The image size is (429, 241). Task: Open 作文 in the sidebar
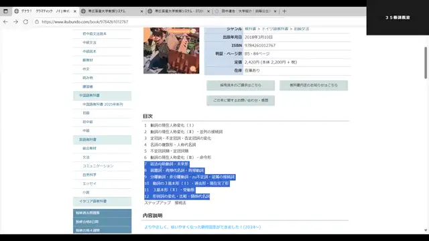pyautogui.click(x=86, y=69)
